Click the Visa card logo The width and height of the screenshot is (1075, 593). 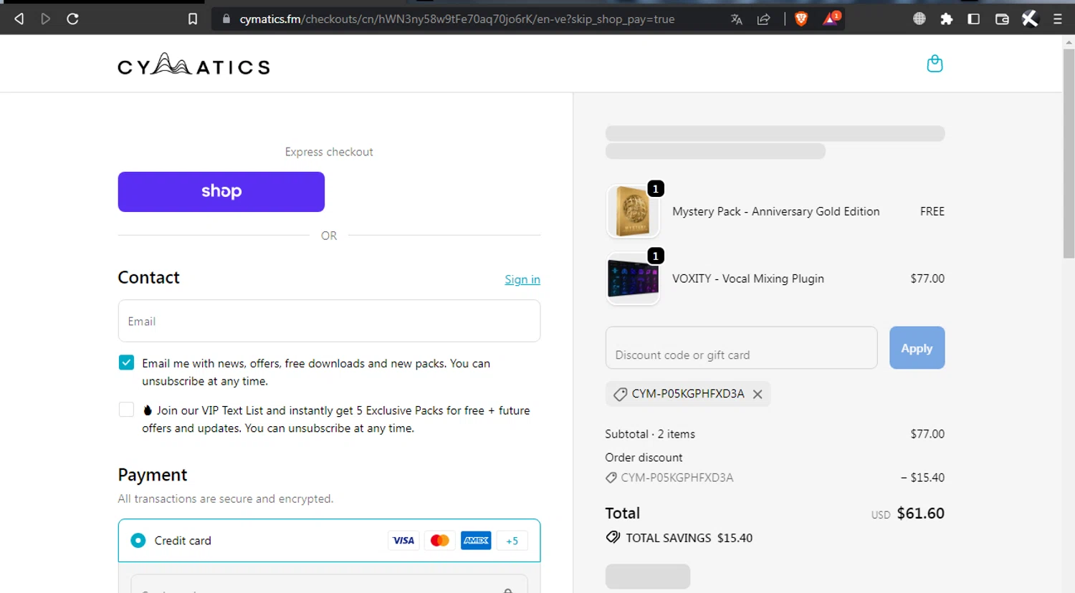tap(403, 541)
